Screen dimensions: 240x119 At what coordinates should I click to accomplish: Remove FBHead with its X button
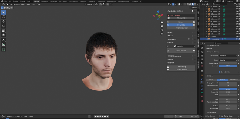(194, 22)
